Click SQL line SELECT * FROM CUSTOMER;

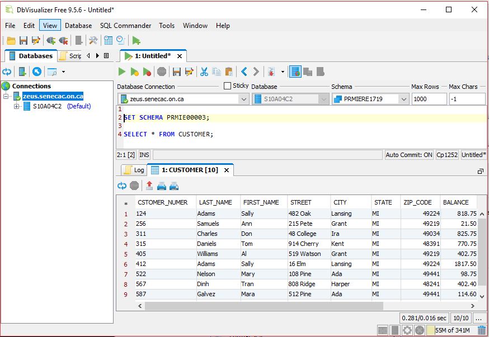click(x=168, y=134)
